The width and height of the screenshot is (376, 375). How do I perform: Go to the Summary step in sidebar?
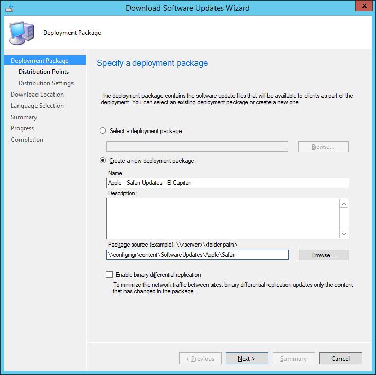24,117
